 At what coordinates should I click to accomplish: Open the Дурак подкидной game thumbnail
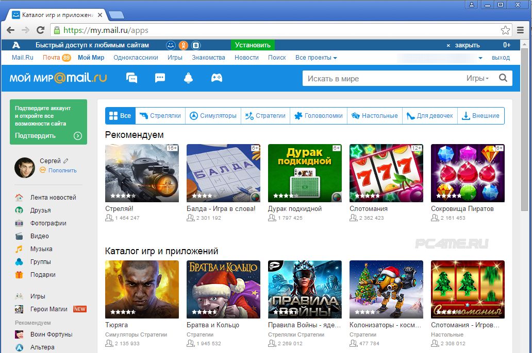305,173
